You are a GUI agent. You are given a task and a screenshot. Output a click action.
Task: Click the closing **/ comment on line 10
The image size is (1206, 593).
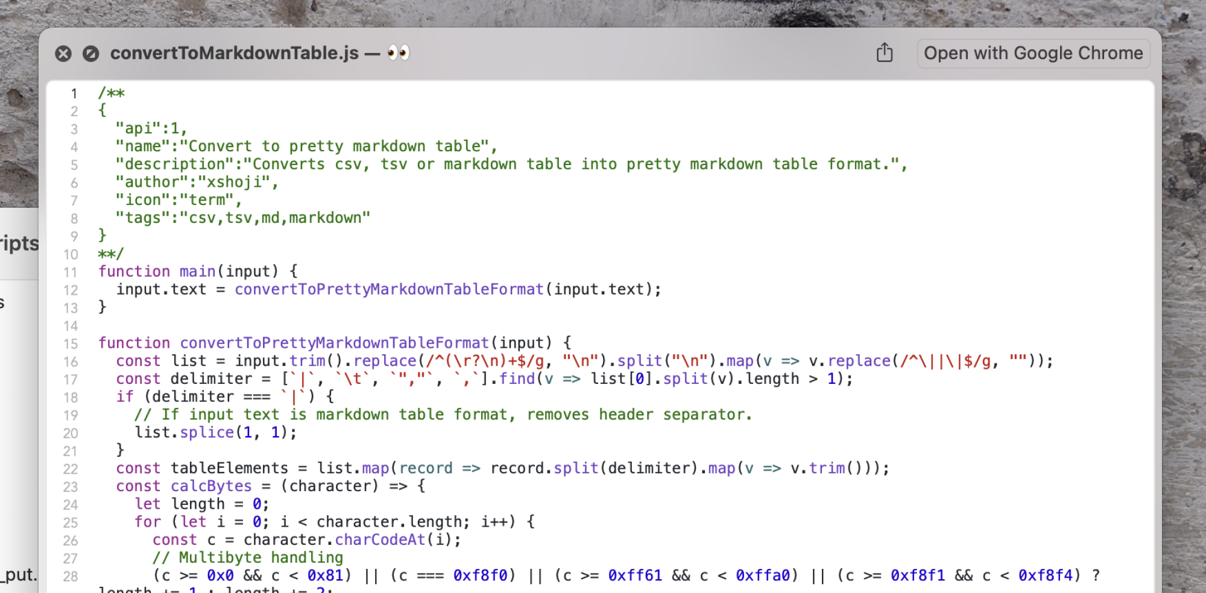111,254
